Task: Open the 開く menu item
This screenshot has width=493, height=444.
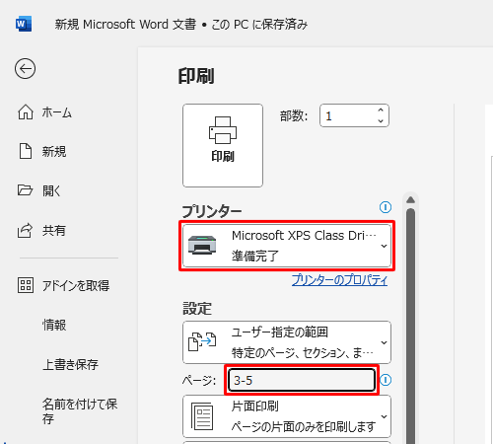Action: pos(39,190)
